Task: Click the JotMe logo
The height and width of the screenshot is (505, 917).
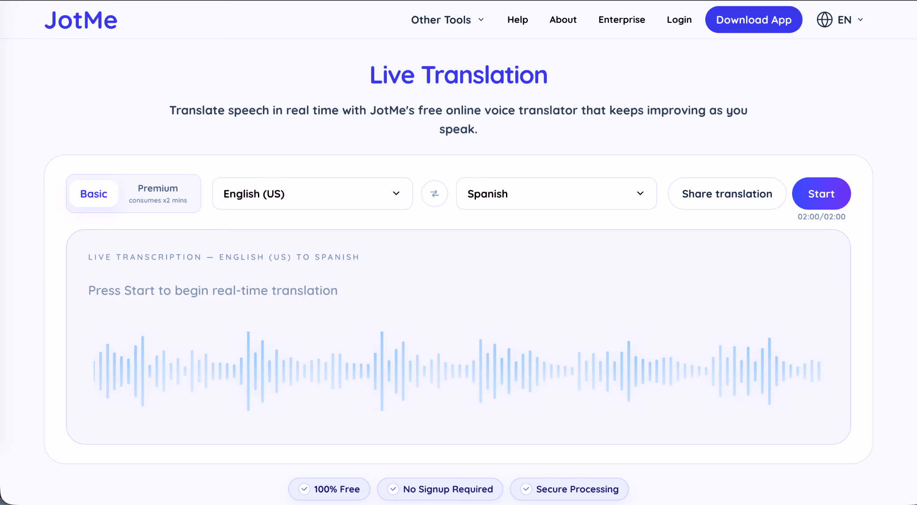Action: point(81,20)
